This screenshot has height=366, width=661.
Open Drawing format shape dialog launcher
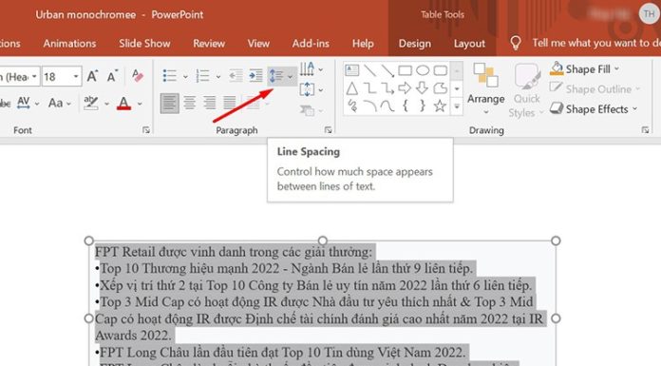[x=645, y=130]
